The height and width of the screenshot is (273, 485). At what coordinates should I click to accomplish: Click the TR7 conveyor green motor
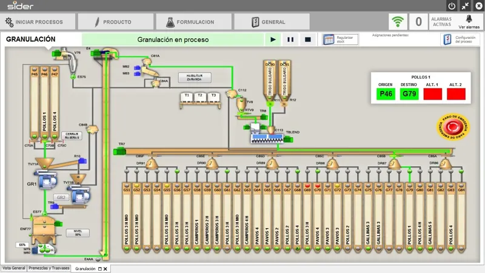(119, 151)
